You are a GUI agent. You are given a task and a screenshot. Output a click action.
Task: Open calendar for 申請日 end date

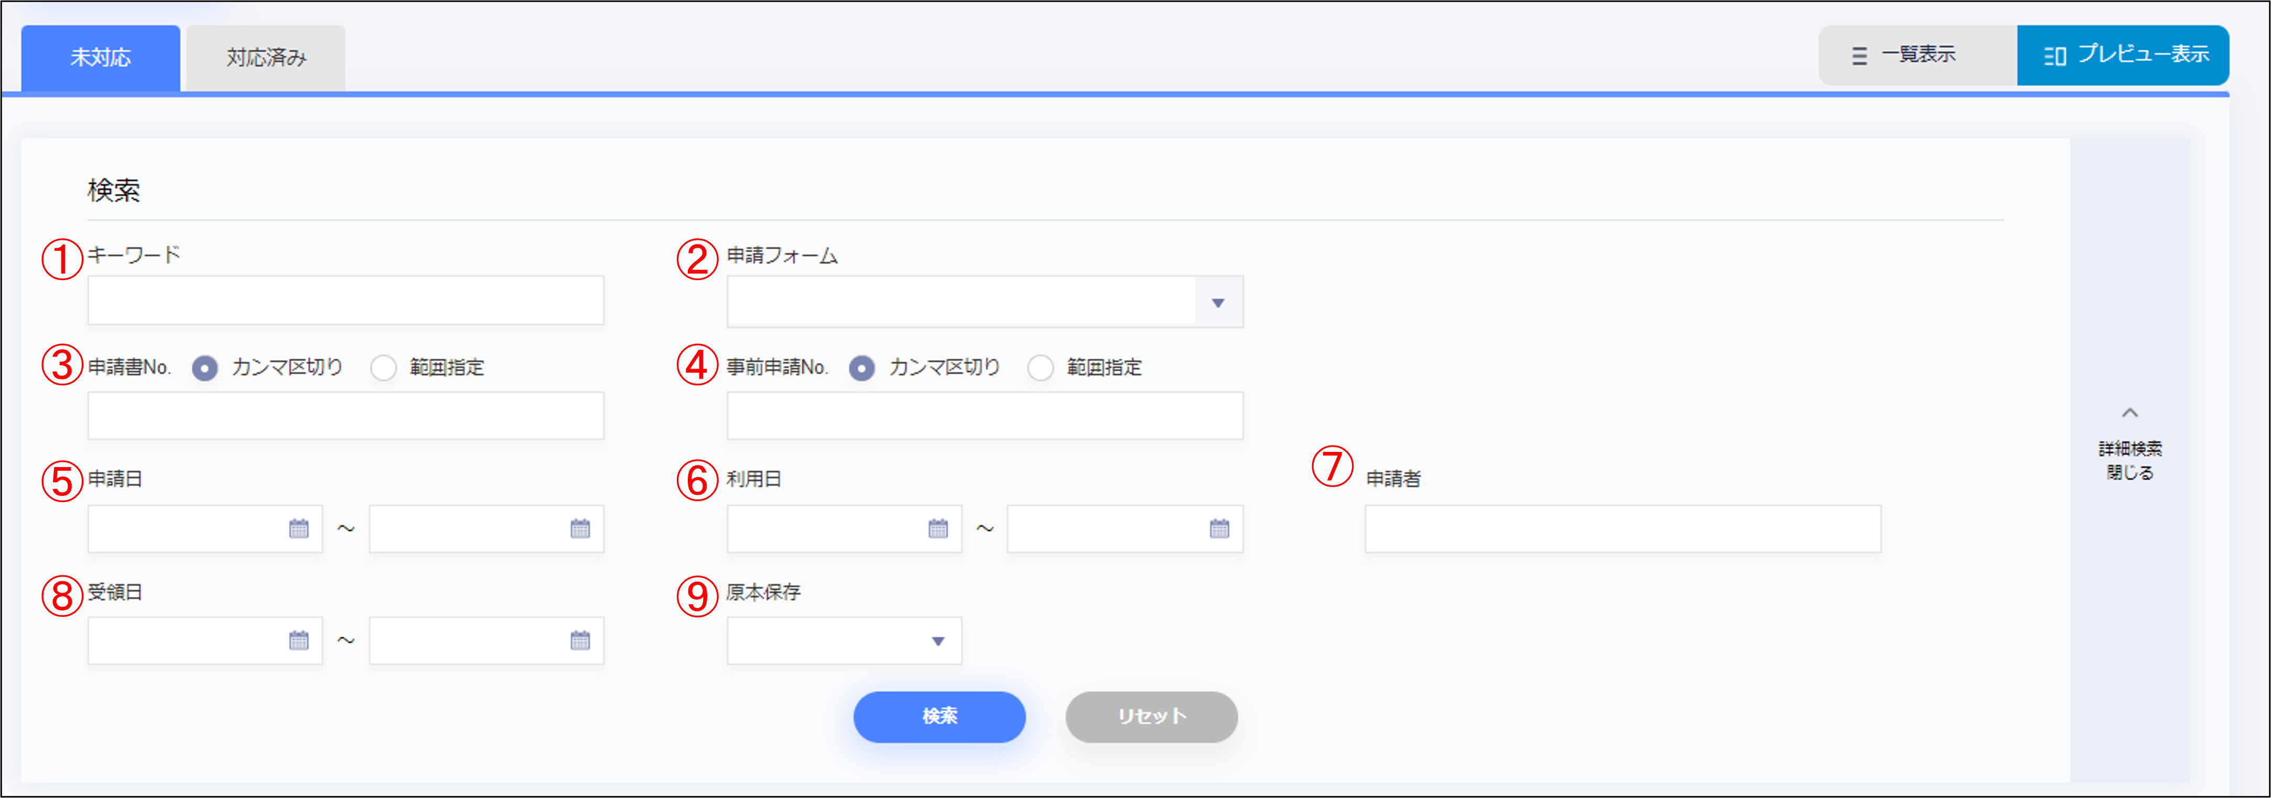click(580, 528)
